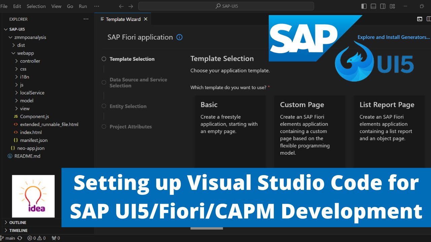Open the info icon beside SAP Fiori application
This screenshot has width=431, height=242.
click(179, 37)
